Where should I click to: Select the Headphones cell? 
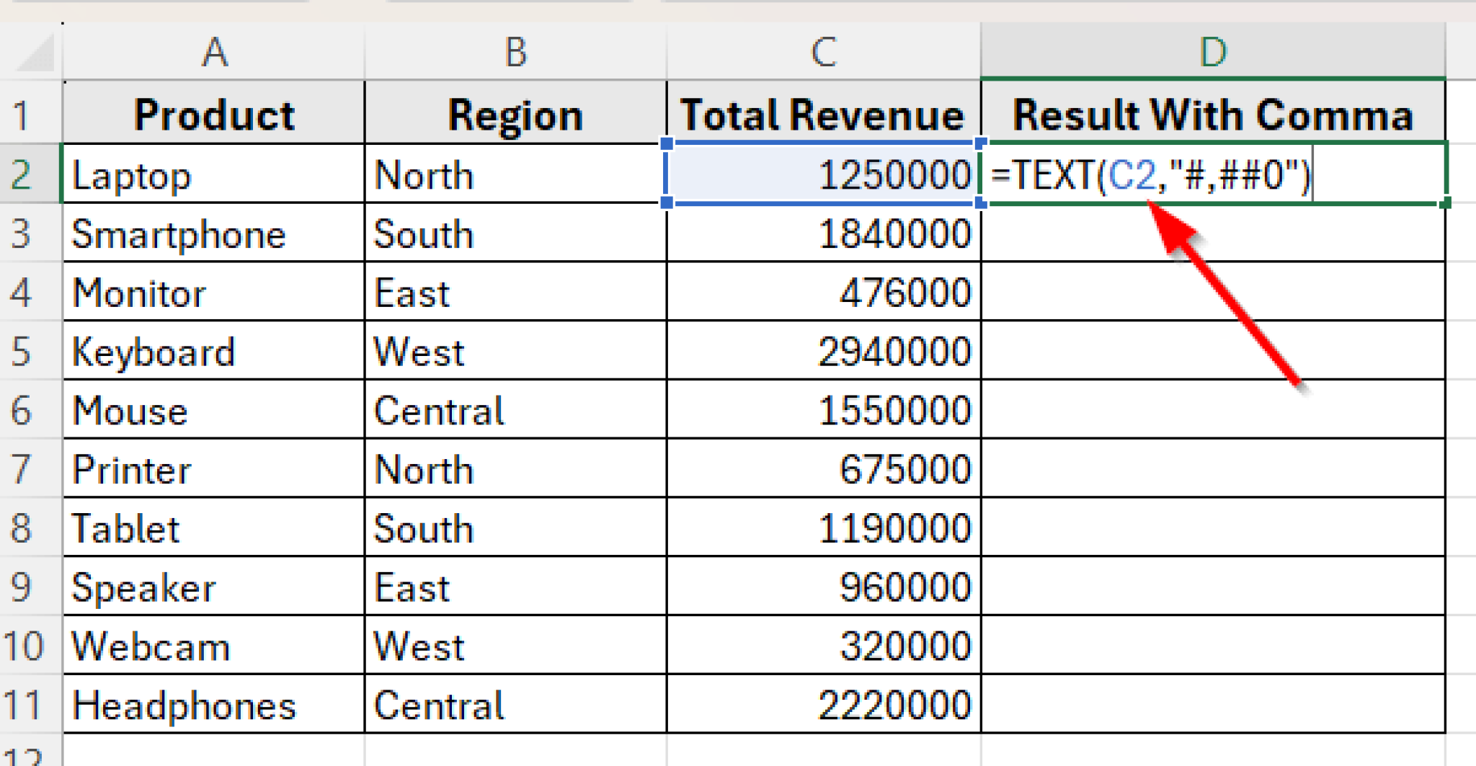pyautogui.click(x=214, y=704)
